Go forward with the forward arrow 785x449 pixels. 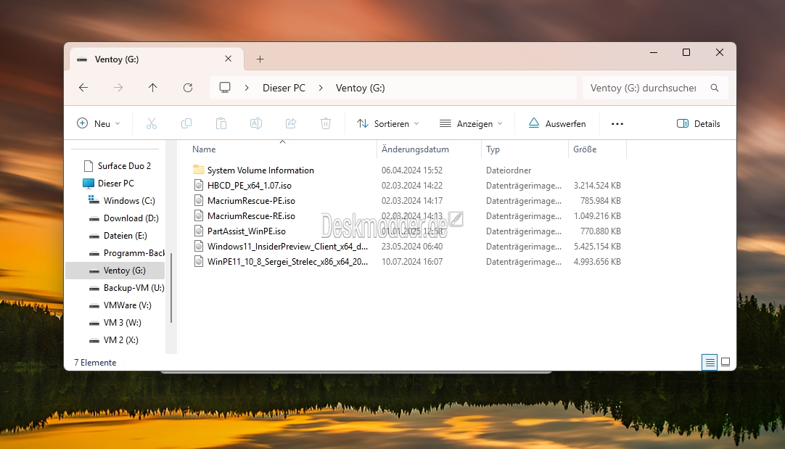(x=118, y=88)
